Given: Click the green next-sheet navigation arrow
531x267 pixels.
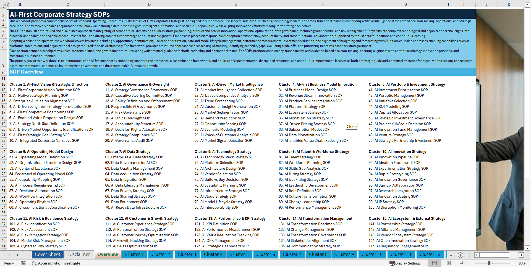Looking at the screenshot, I should [18, 255].
